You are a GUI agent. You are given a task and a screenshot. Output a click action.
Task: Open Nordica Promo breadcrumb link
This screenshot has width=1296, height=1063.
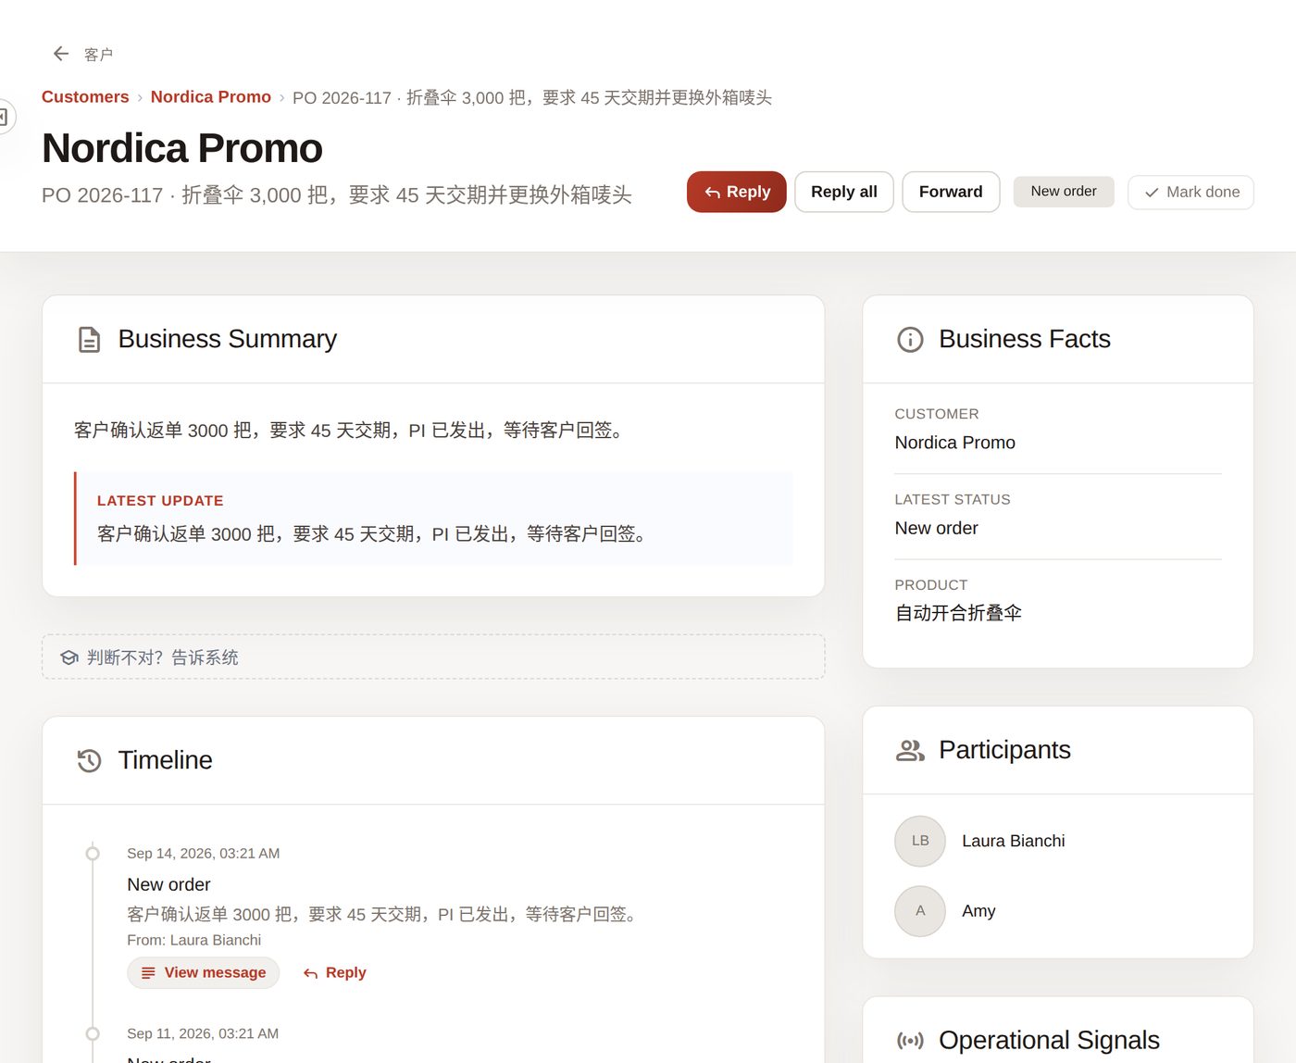211,97
